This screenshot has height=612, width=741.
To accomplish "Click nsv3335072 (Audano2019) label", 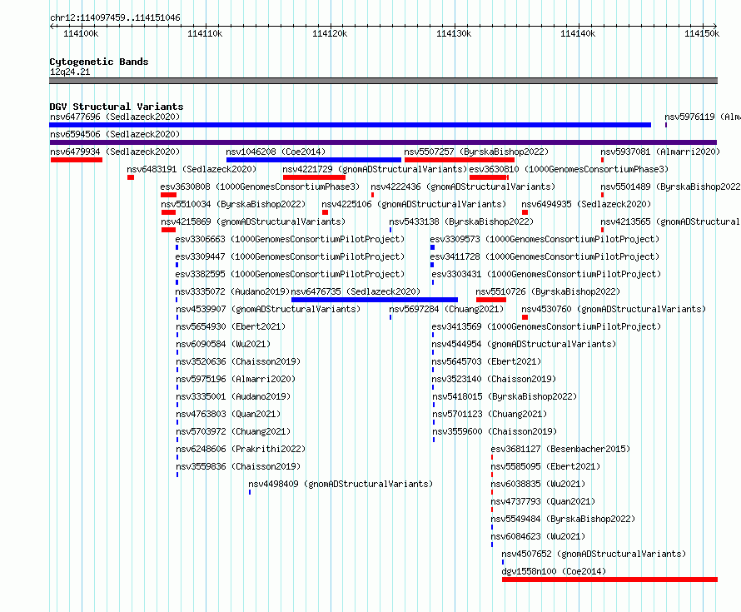I will click(x=232, y=291).
